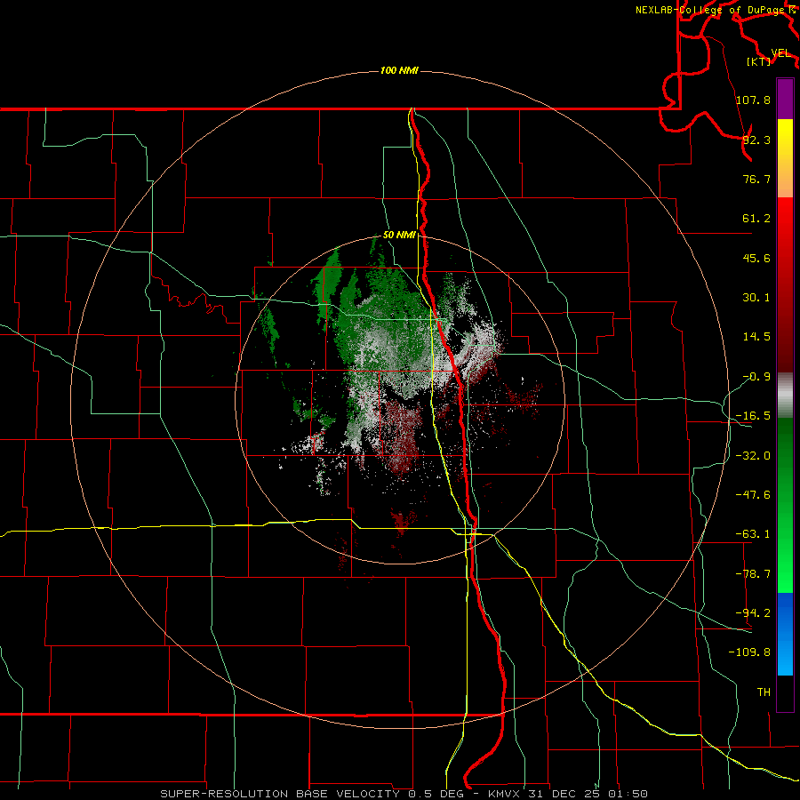The height and width of the screenshot is (800, 800).
Task: Click the [KT] units label
Action: [x=759, y=61]
